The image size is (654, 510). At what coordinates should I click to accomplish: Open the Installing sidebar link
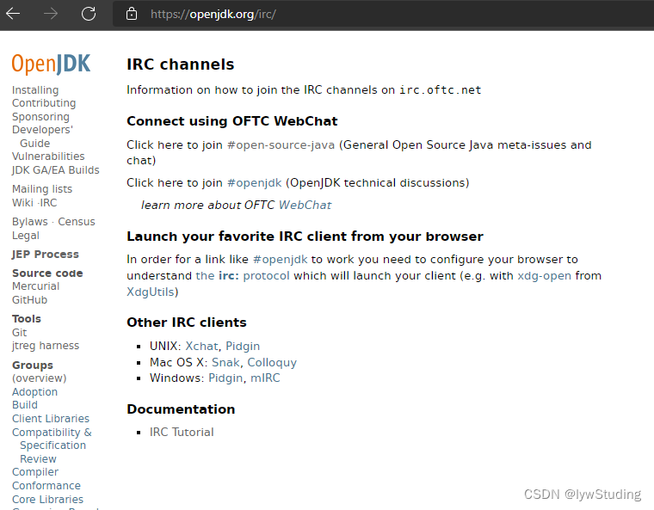[x=35, y=90]
